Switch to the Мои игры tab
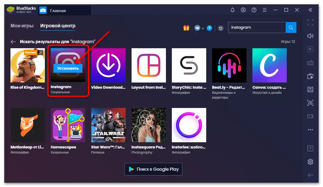The image size is (323, 187). click(x=22, y=26)
